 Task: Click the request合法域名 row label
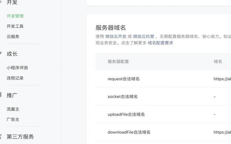tap(124, 79)
